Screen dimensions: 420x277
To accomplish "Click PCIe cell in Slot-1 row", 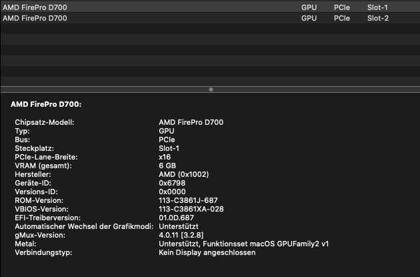I will (342, 7).
